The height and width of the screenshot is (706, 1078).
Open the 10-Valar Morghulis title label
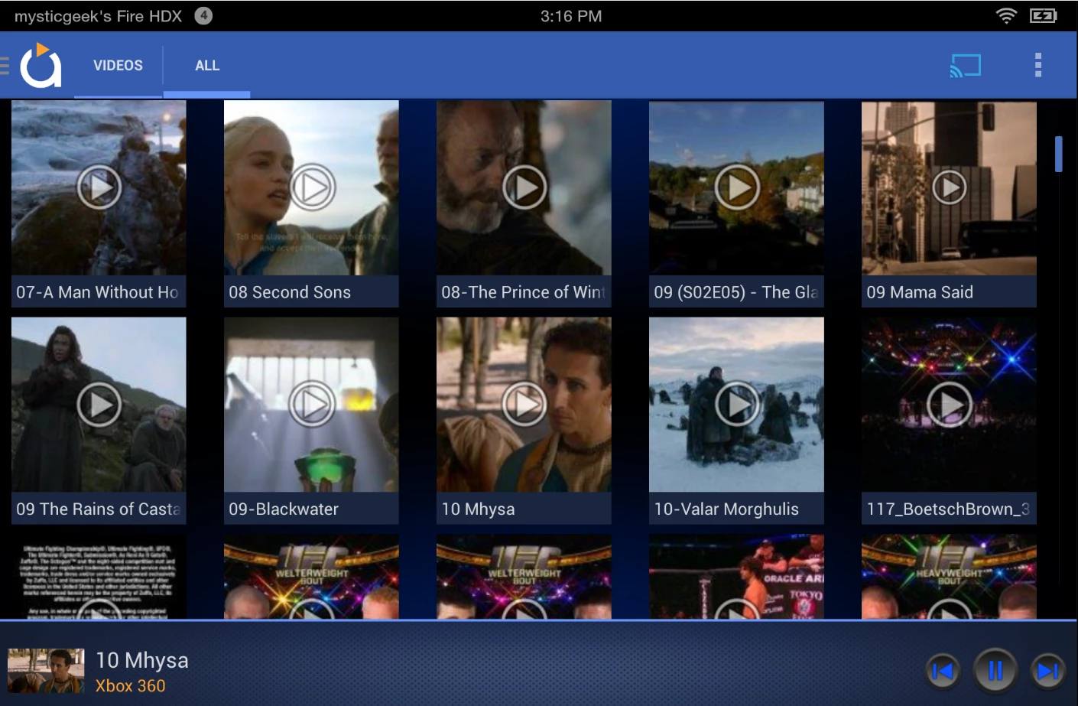pos(726,509)
